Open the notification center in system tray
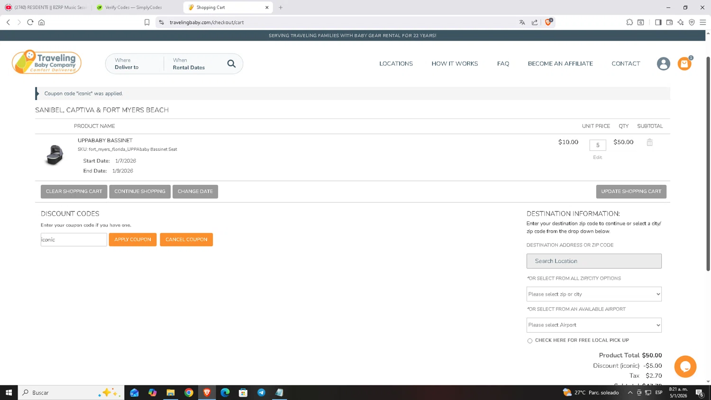 pos(699,392)
